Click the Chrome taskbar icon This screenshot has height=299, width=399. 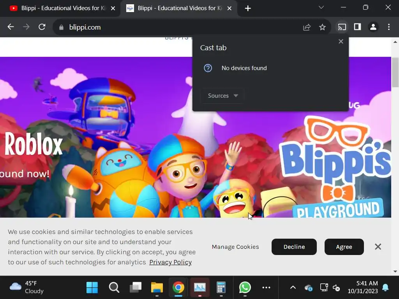[x=178, y=288]
